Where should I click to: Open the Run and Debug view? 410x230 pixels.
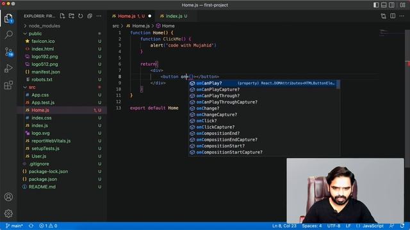[8, 68]
